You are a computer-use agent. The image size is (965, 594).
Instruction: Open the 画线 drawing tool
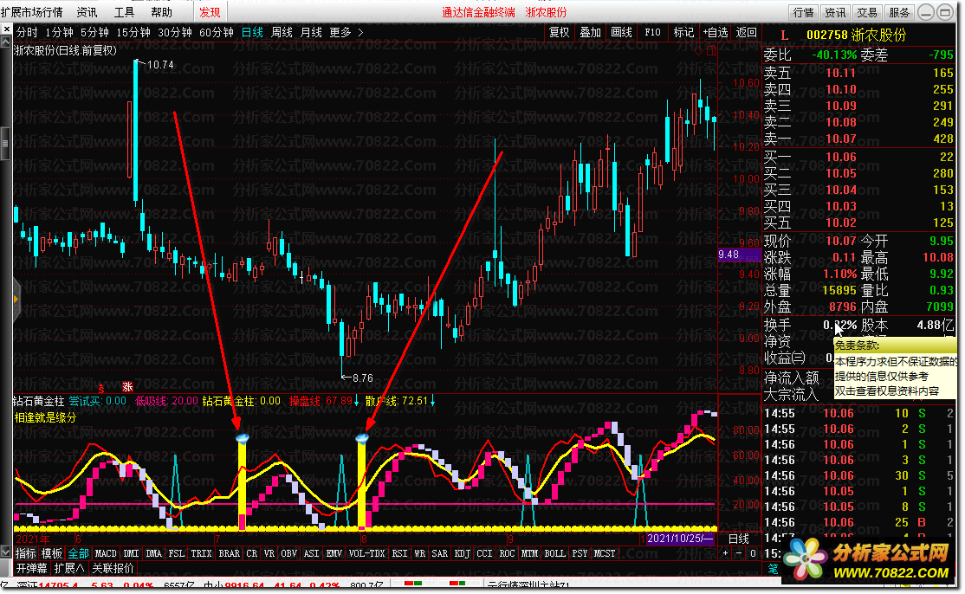[x=622, y=33]
